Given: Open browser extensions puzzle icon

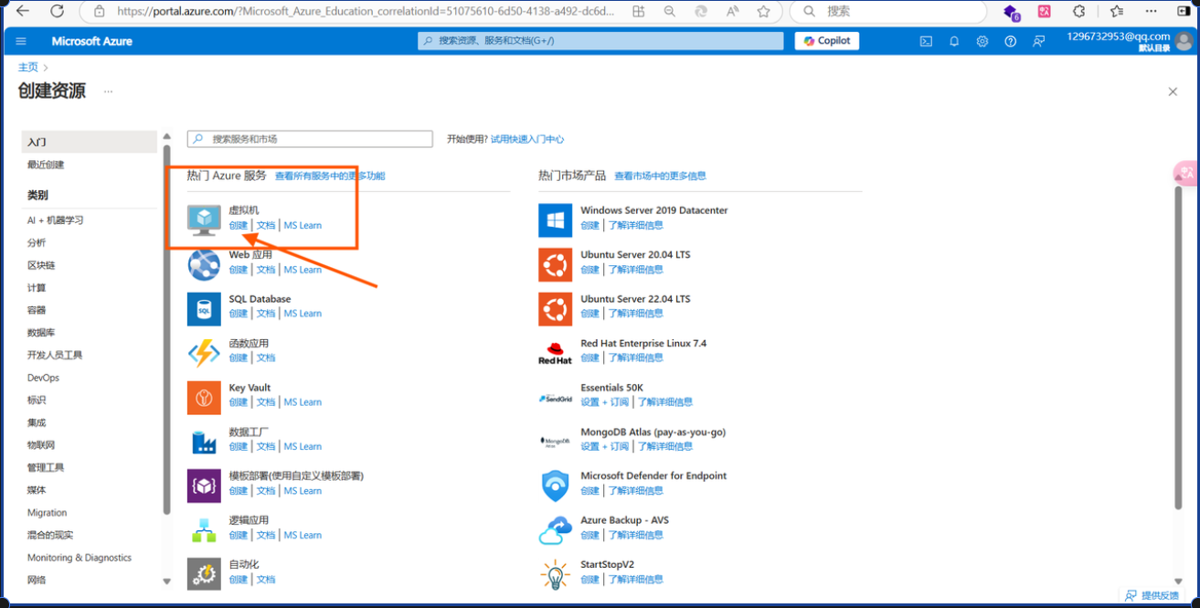Looking at the screenshot, I should tap(1079, 12).
